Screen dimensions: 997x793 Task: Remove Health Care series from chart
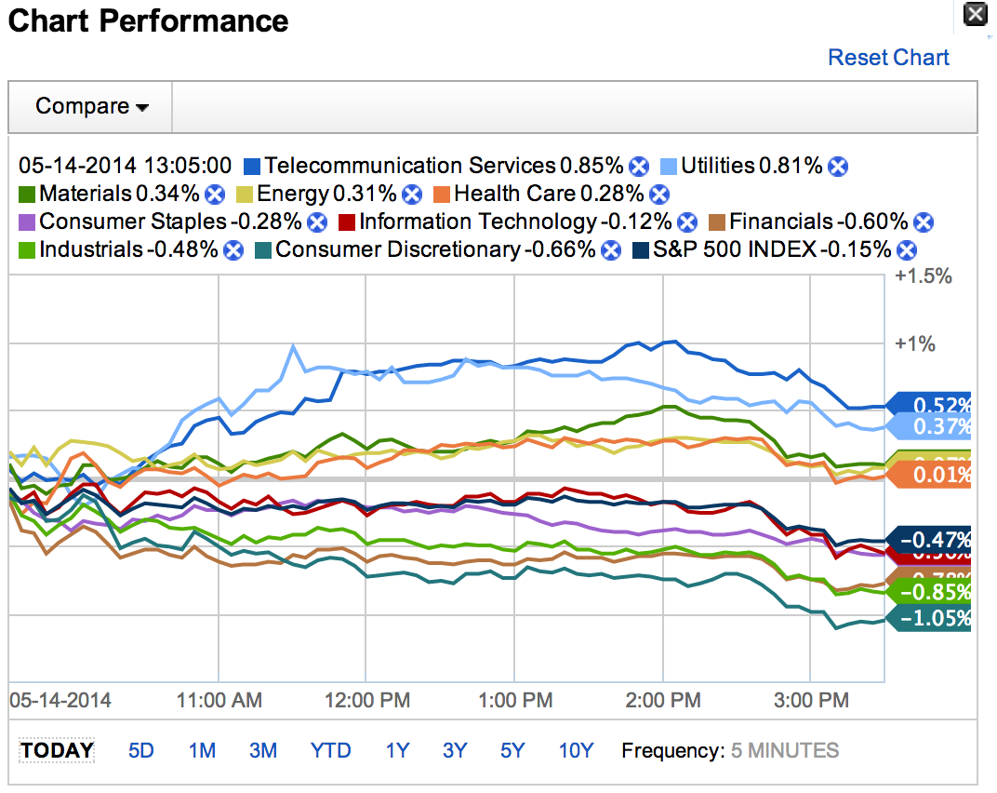(658, 195)
